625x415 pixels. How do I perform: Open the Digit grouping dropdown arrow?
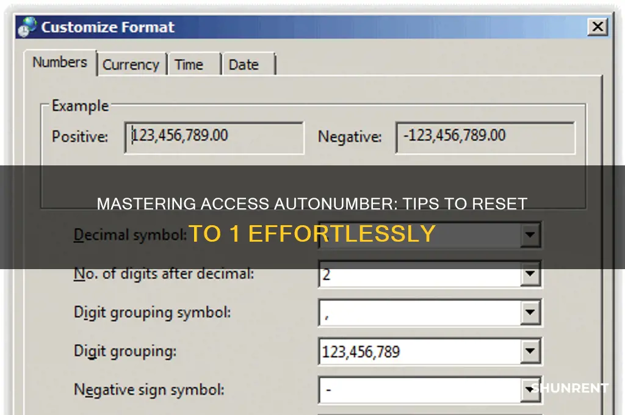pos(530,351)
